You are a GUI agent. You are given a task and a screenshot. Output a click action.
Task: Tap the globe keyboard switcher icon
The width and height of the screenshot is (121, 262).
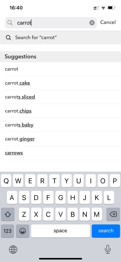click(x=13, y=250)
